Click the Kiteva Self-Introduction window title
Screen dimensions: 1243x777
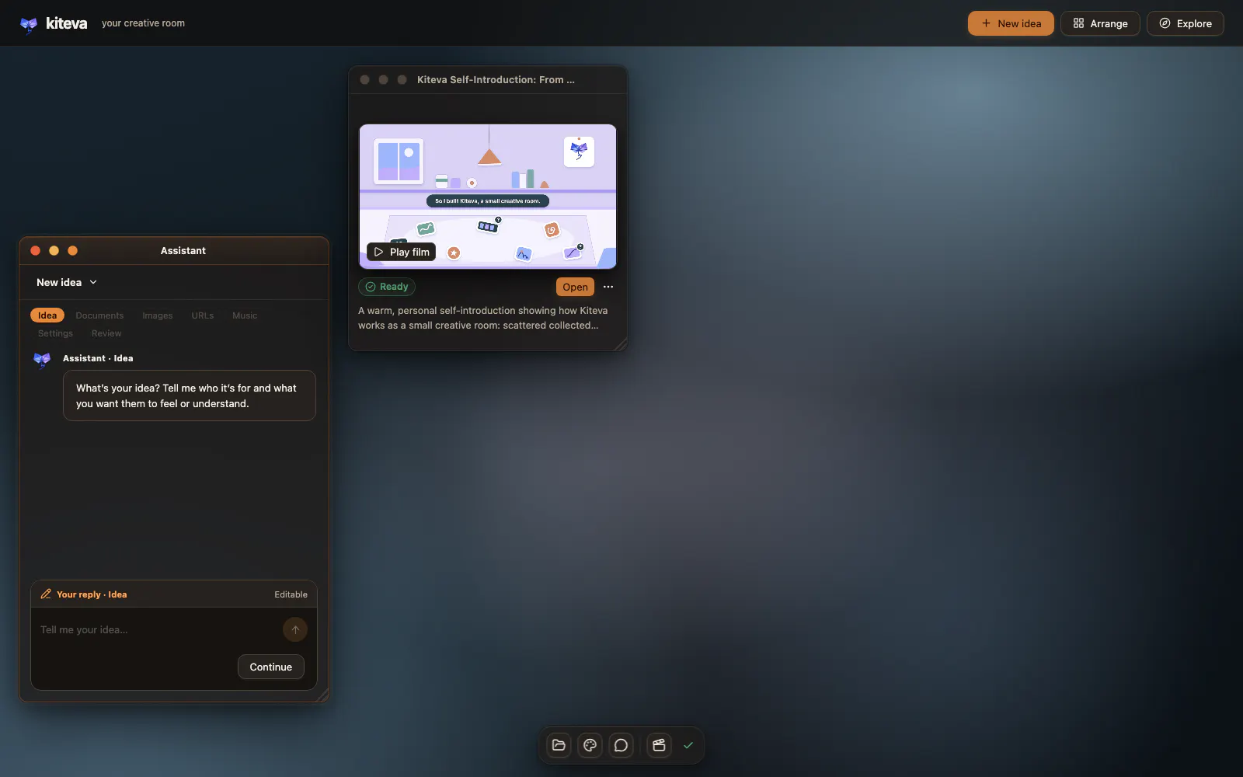click(496, 79)
